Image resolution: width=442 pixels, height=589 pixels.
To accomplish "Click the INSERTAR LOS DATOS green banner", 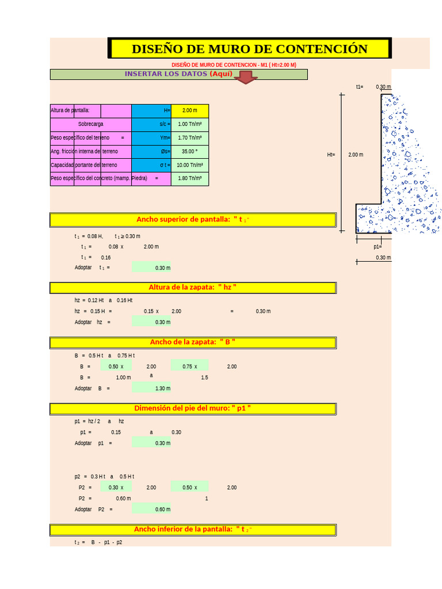I will point(179,74).
